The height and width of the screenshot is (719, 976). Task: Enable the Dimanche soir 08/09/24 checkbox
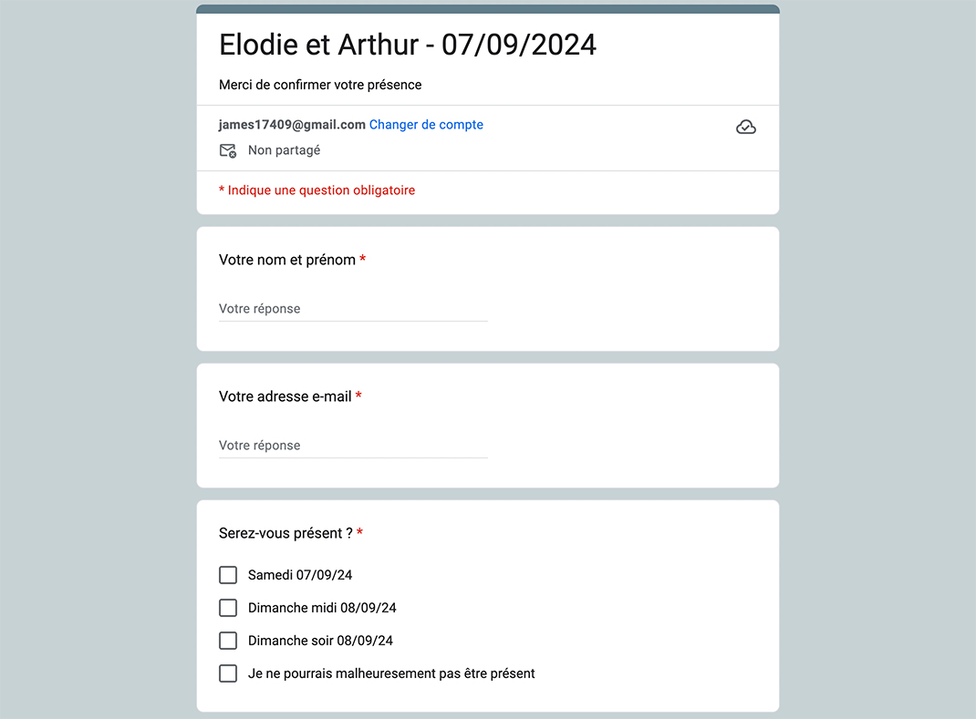point(228,641)
